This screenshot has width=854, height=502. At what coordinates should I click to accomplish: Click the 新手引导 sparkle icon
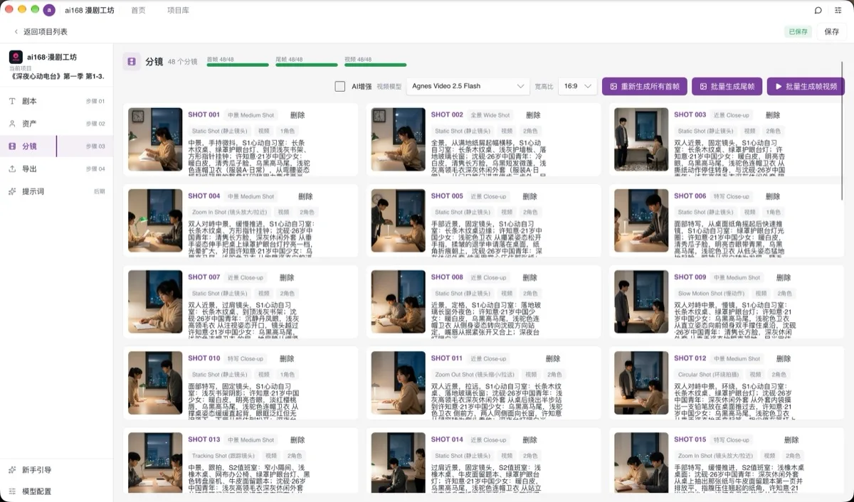click(x=12, y=470)
